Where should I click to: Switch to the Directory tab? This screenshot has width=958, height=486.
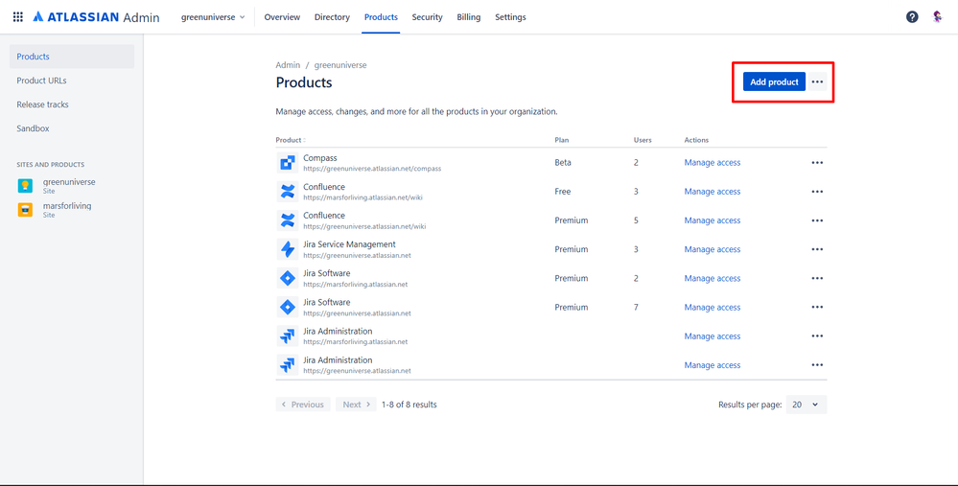[332, 17]
